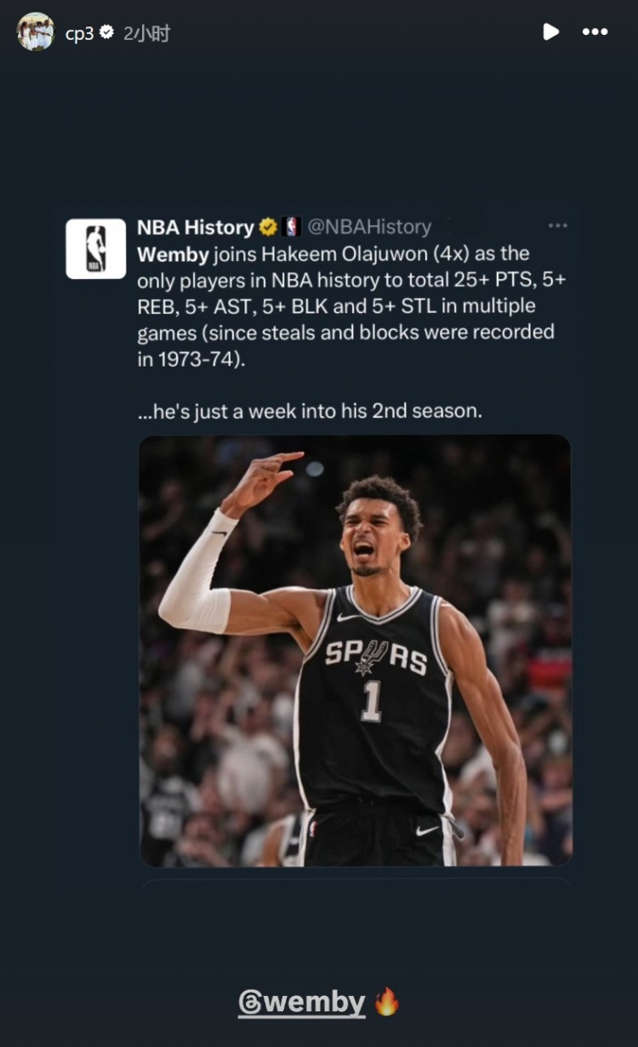Tap the fire emoji sticker
638x1047 pixels.
(387, 1002)
